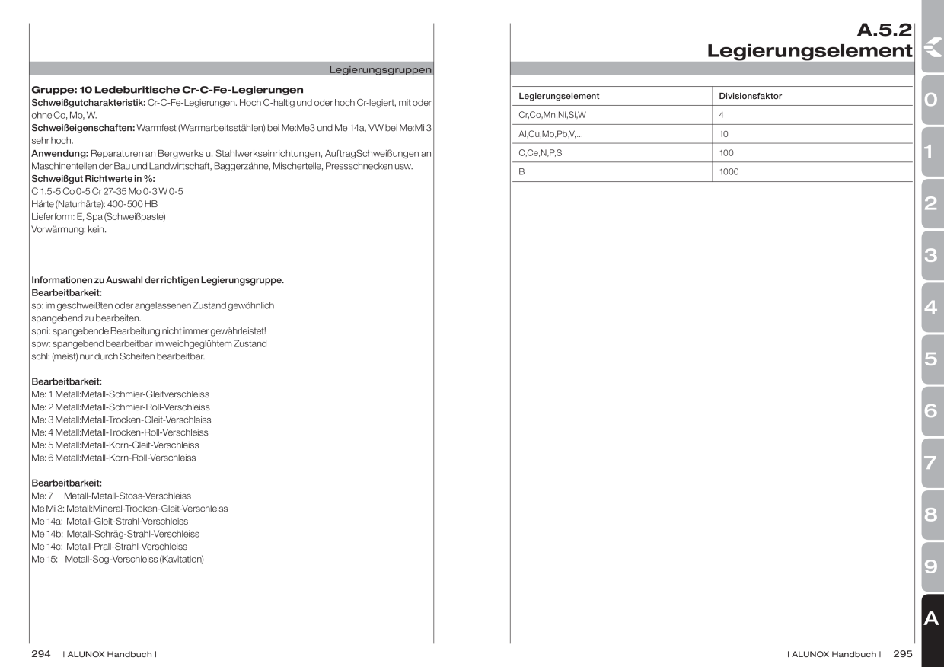The width and height of the screenshot is (944, 667).
Task: Open chapter tab 7
Action: tap(932, 464)
